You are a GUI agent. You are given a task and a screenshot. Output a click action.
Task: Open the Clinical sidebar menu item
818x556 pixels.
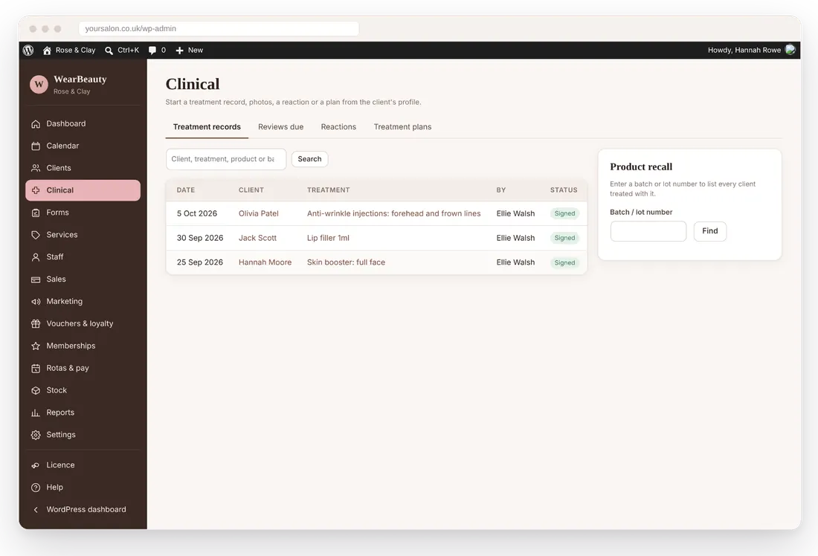pos(83,190)
